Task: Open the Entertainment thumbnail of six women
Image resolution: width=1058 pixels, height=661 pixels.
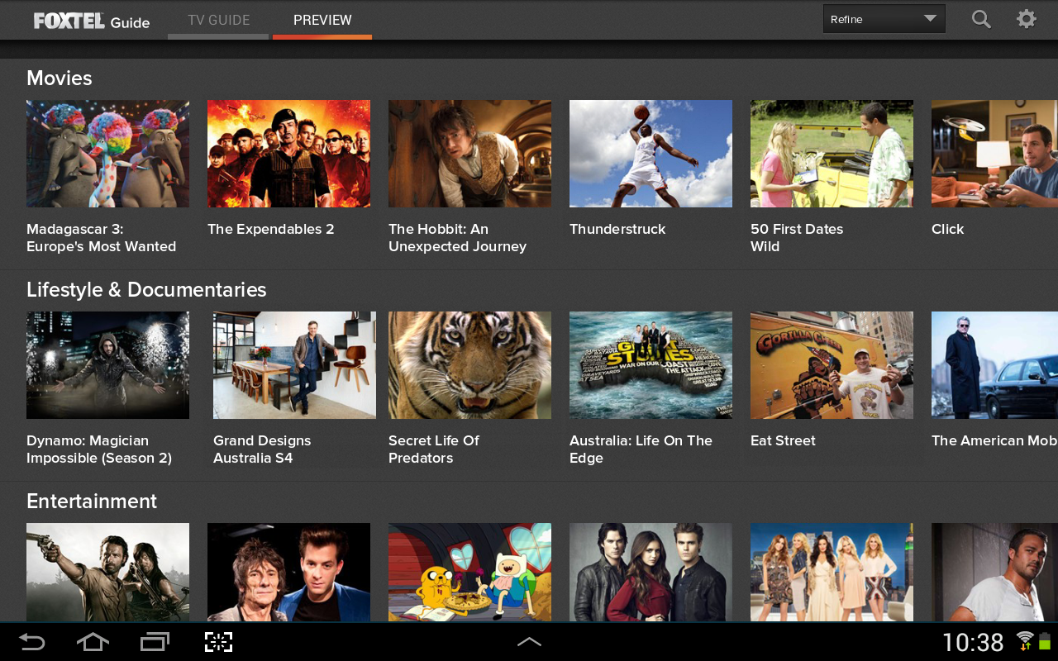Action: click(x=832, y=572)
